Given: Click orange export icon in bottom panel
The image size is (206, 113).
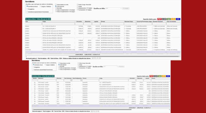Looking at the screenshot, I should click(x=164, y=76).
